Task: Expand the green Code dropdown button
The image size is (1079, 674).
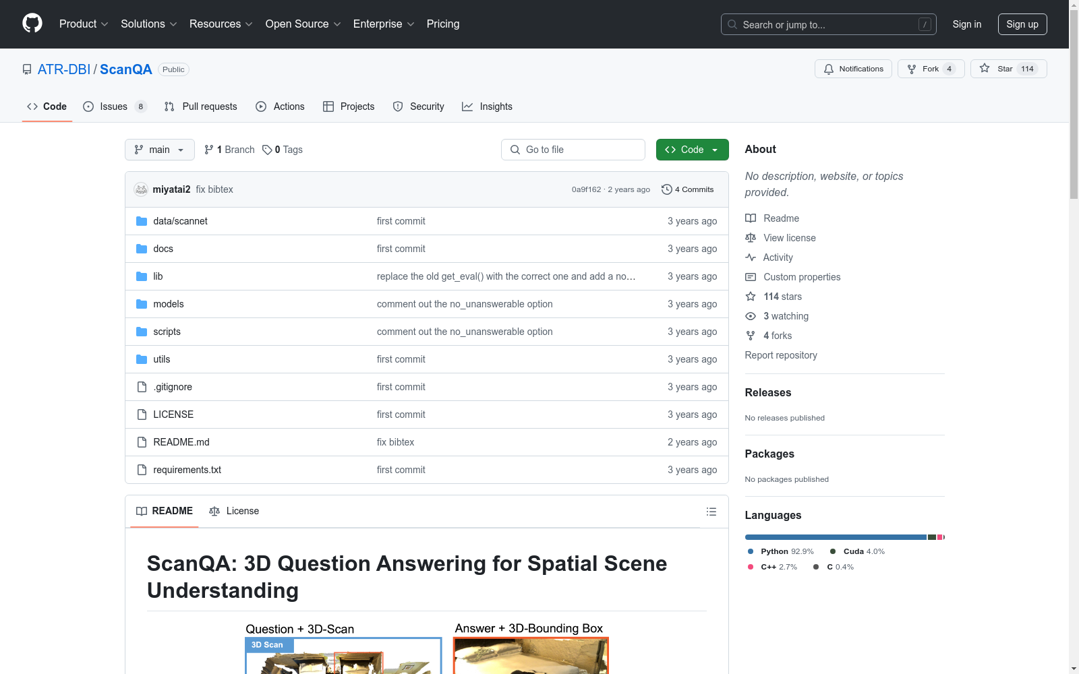Action: point(692,150)
